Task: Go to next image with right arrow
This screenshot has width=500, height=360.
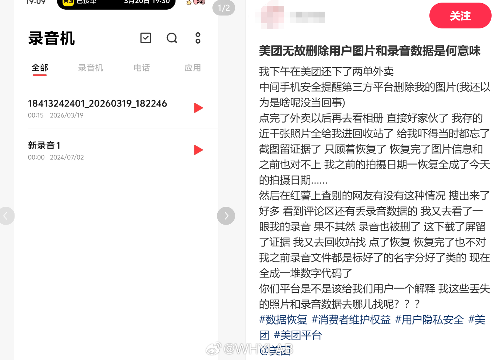Action: point(226,216)
